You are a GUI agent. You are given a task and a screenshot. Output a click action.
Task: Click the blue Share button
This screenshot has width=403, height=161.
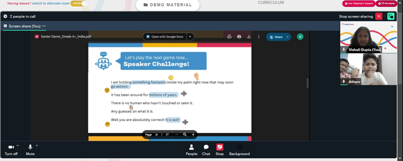tap(276, 37)
